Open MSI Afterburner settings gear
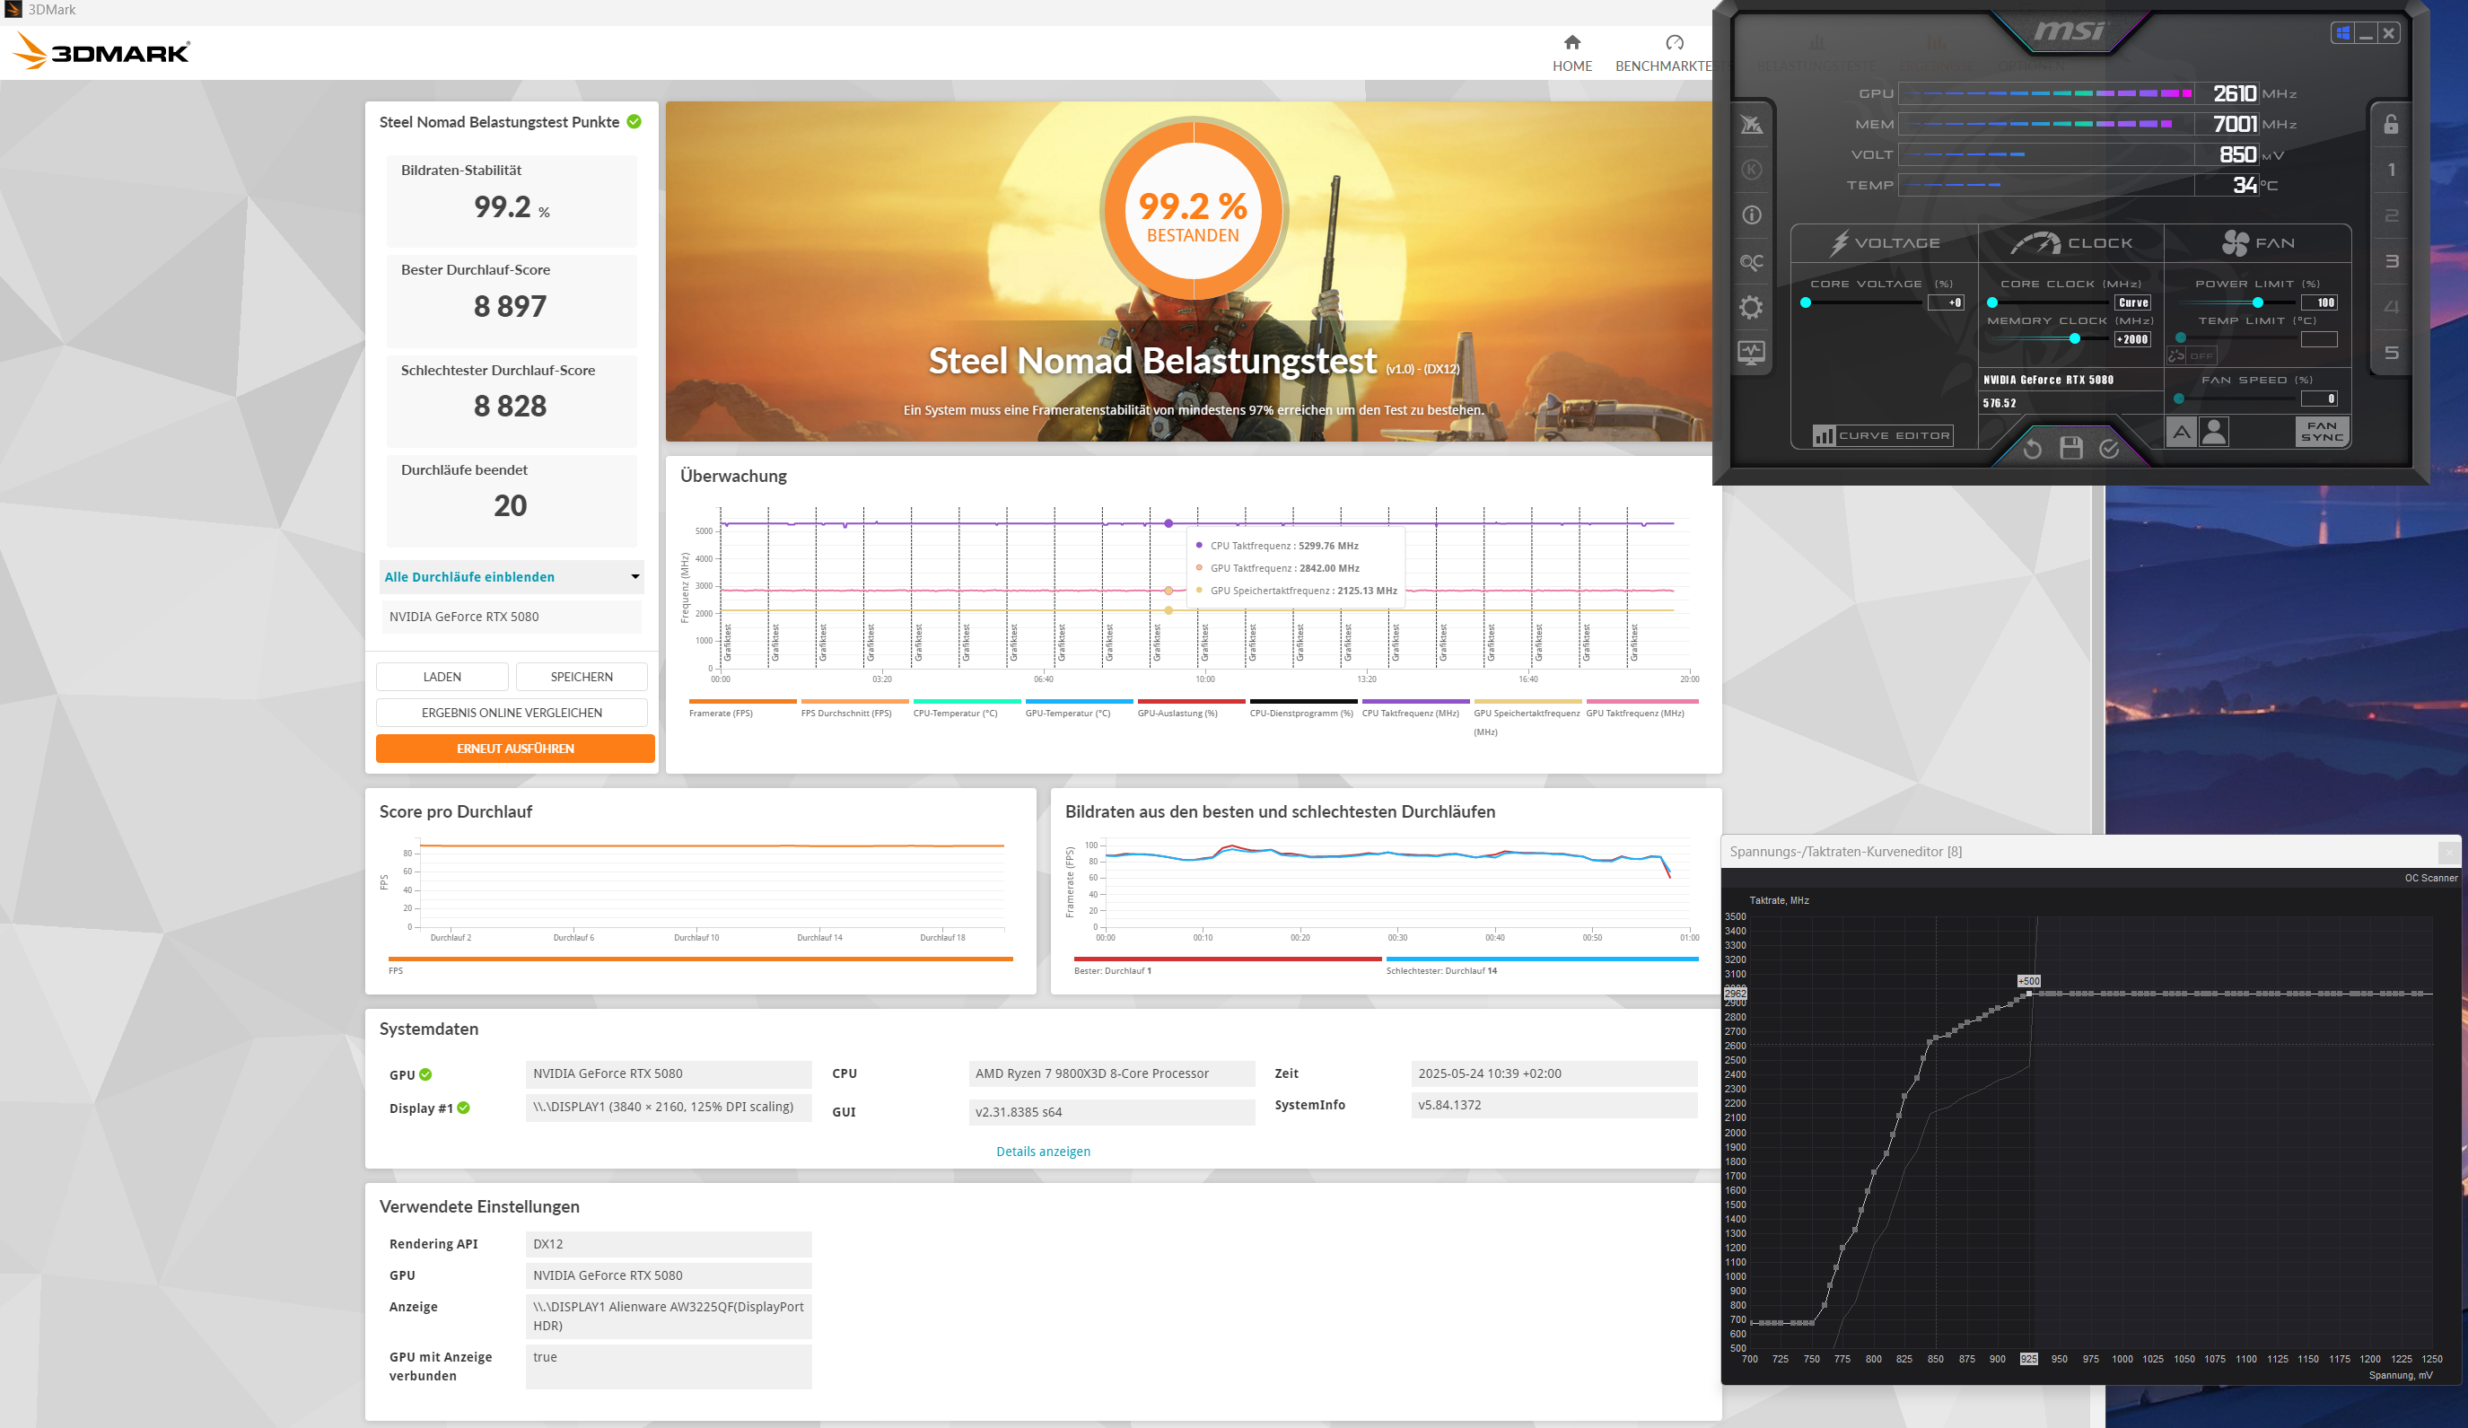The height and width of the screenshot is (1428, 2468). [1751, 308]
